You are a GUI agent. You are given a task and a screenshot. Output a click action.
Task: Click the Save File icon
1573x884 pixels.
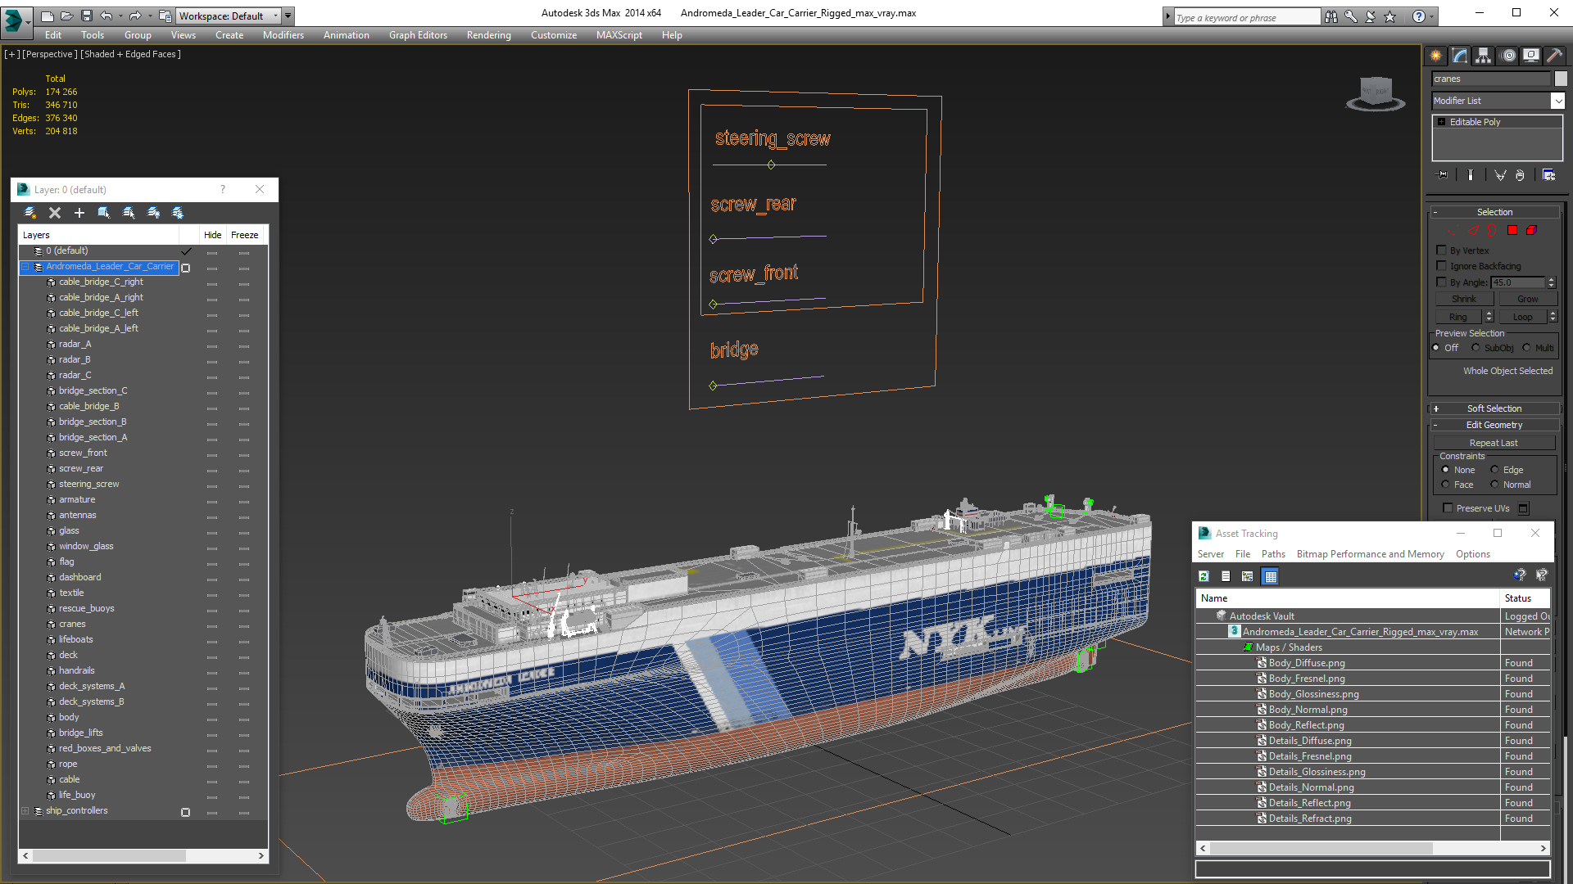click(x=87, y=16)
